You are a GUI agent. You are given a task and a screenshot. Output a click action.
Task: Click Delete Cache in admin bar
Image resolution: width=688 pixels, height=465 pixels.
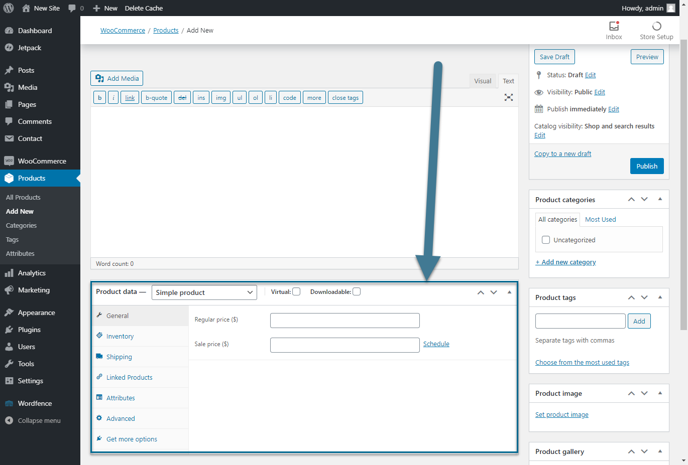click(144, 8)
